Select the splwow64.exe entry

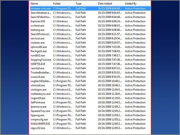90,47
